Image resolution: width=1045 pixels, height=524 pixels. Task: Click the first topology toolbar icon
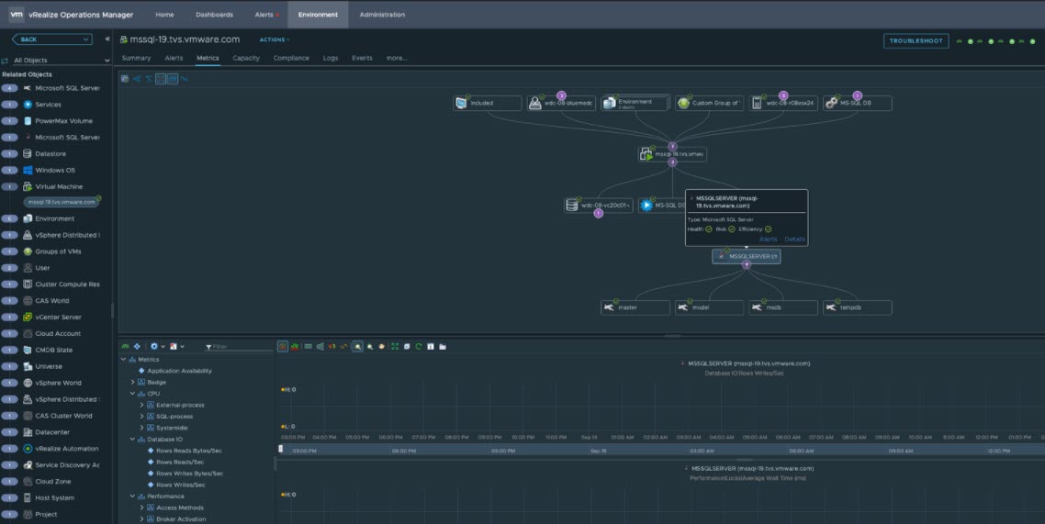pos(125,79)
